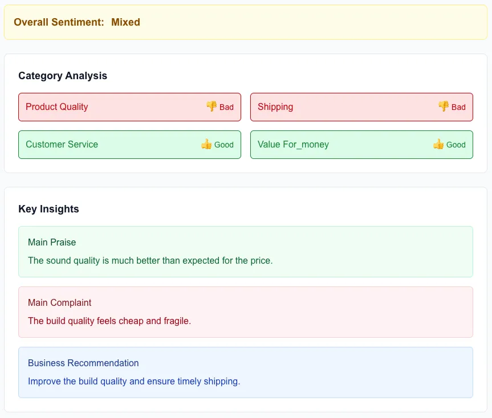Image resolution: width=492 pixels, height=418 pixels.
Task: Select the Product Quality category label
Action: [x=57, y=107]
